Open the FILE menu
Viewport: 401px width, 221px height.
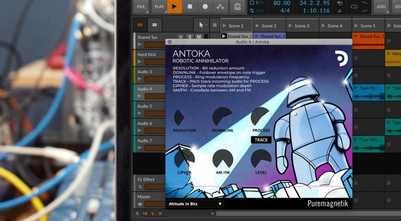[141, 7]
